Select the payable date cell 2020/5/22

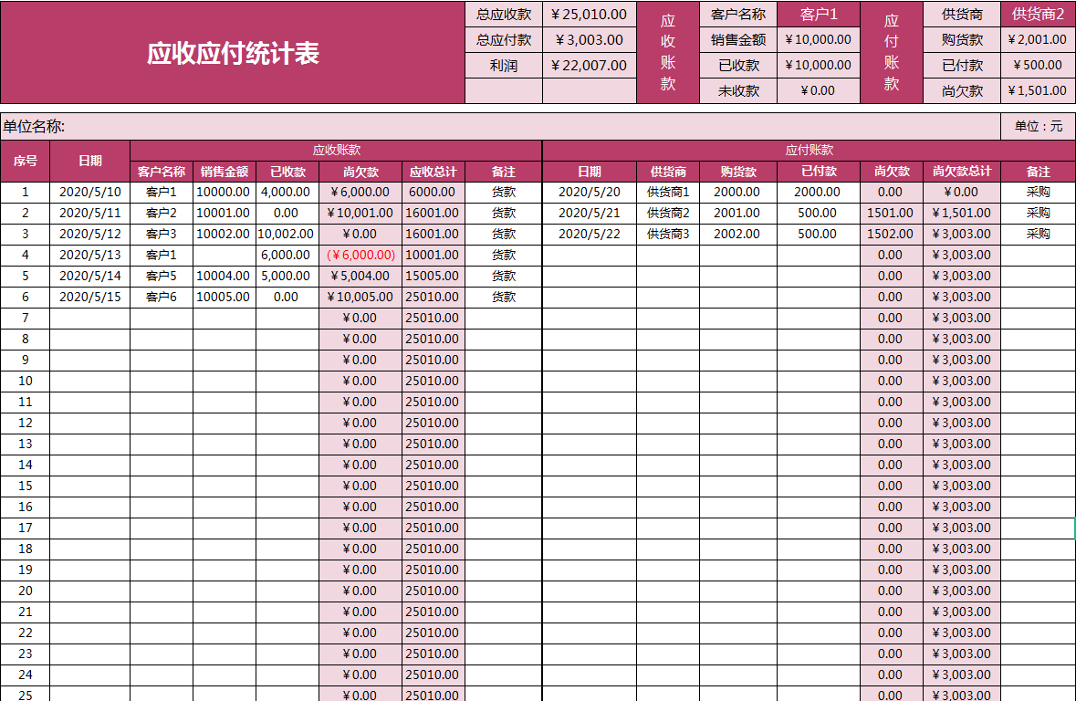click(589, 234)
